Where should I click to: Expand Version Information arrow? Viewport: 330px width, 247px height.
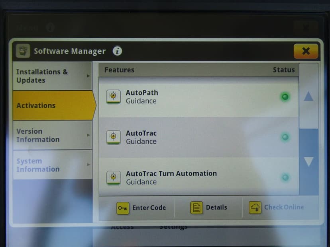click(x=88, y=135)
